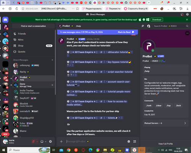Toggle user profile panel icon
The height and width of the screenshot is (153, 191).
(149, 26)
